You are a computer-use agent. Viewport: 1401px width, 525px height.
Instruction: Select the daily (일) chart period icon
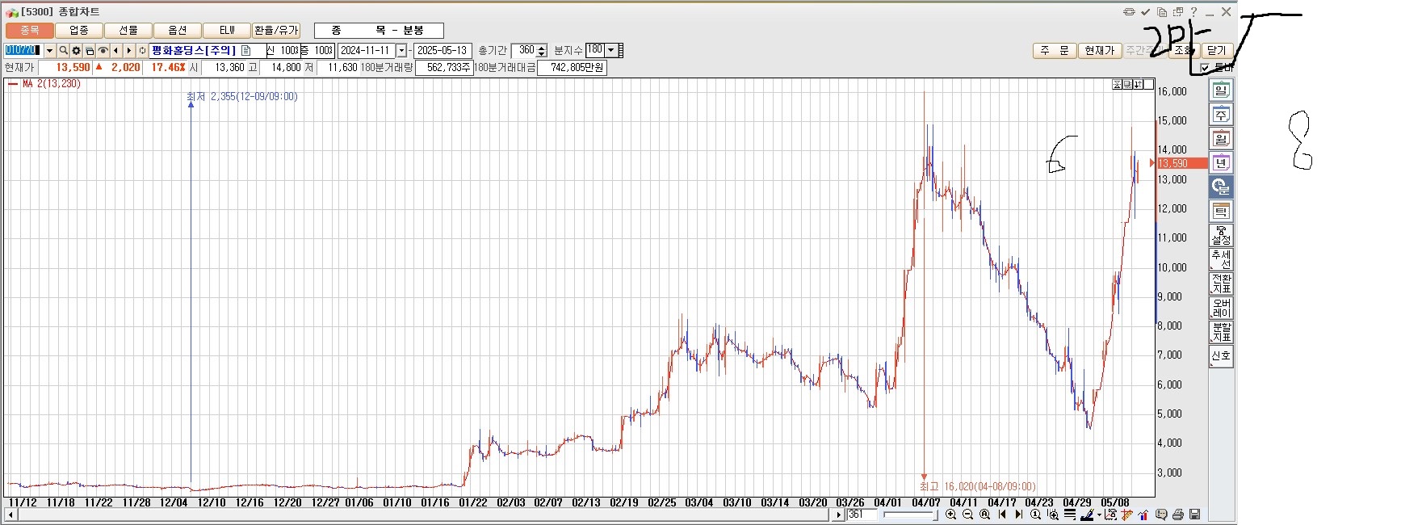point(1220,90)
